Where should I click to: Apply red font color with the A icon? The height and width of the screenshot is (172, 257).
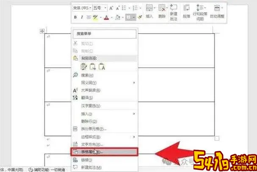[x=106, y=17]
